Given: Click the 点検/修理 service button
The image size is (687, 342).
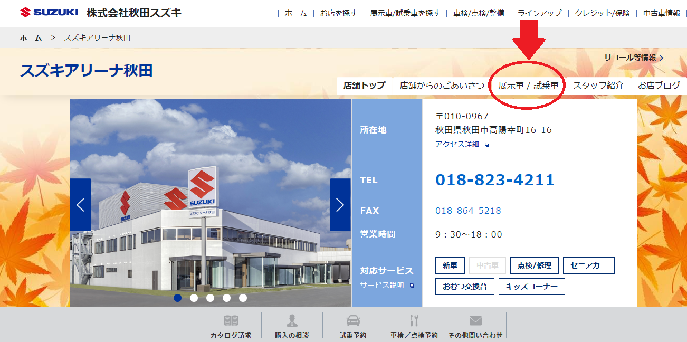Looking at the screenshot, I should 535,265.
